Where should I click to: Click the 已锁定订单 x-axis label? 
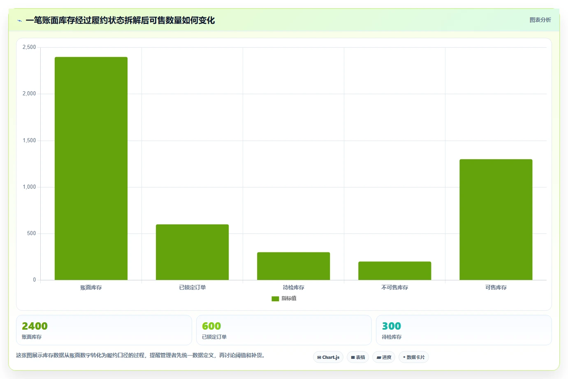[192, 287]
